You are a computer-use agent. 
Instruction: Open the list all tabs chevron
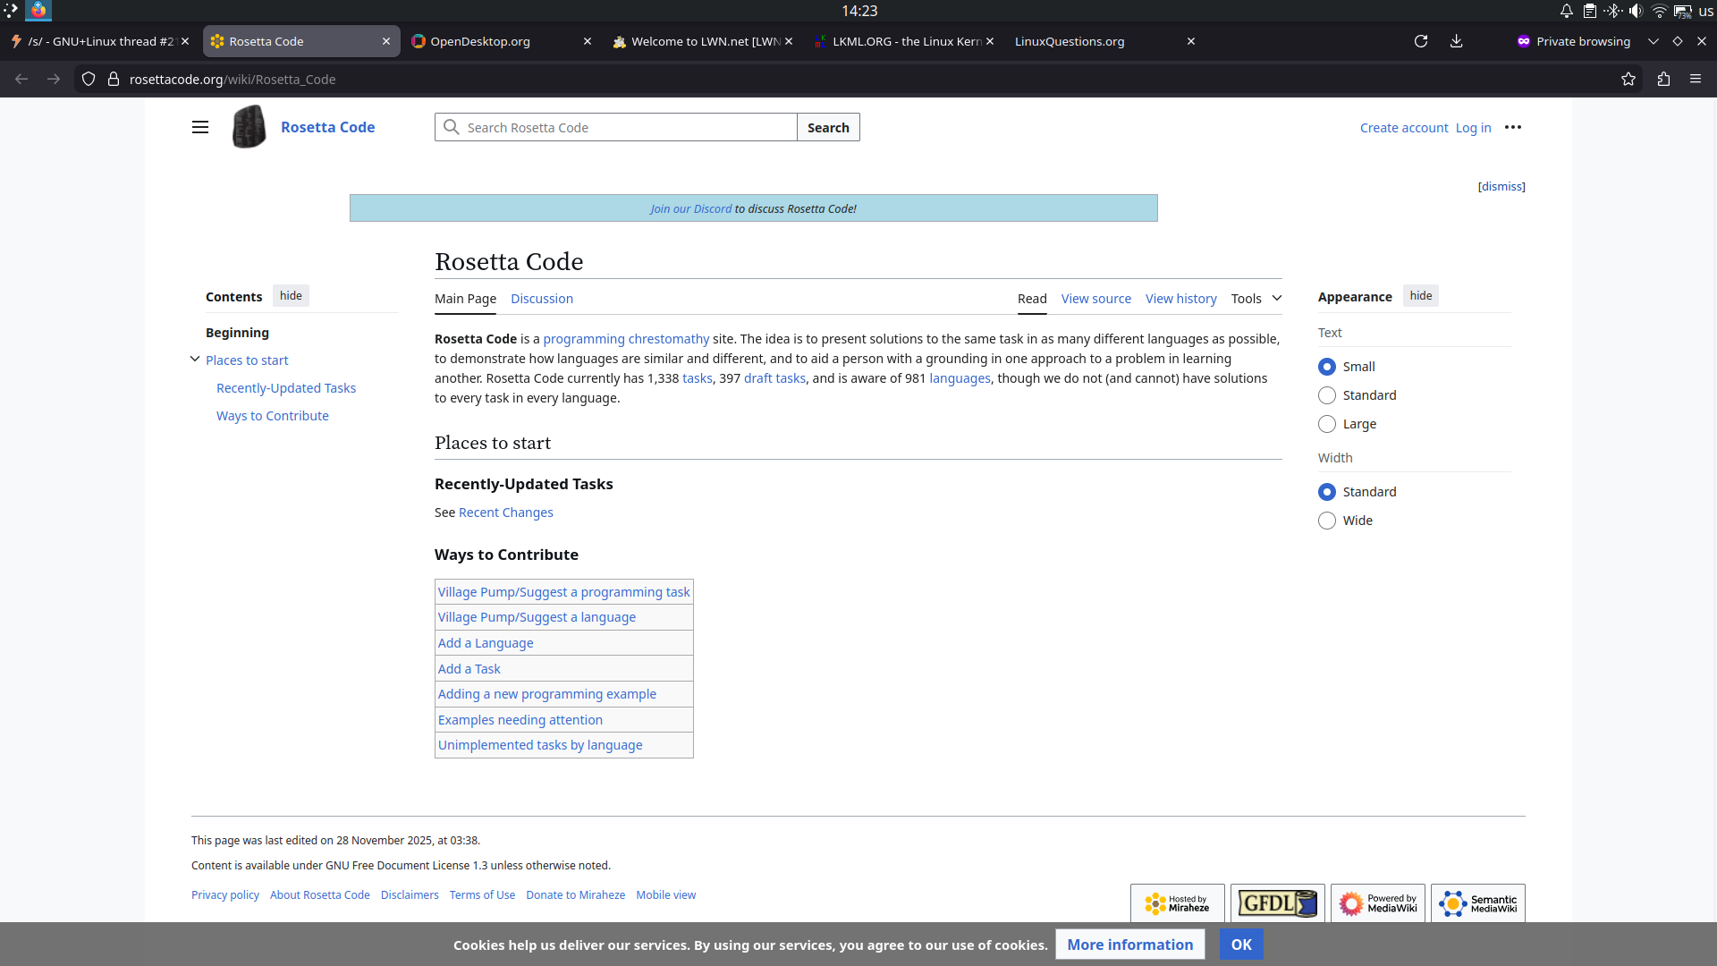[1654, 41]
